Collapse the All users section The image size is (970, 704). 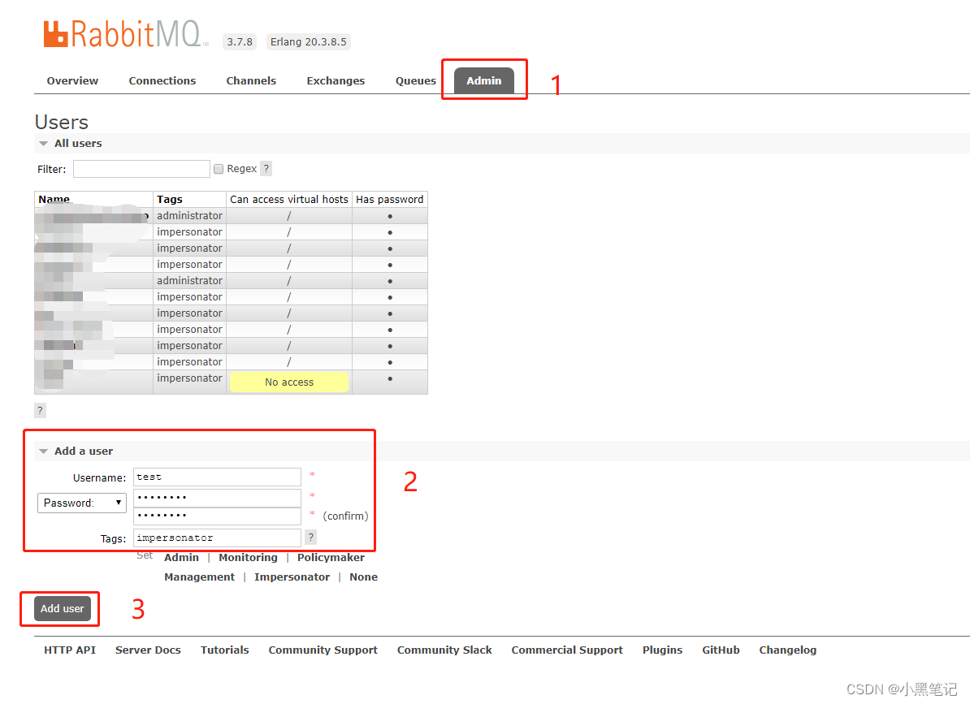[x=71, y=144]
